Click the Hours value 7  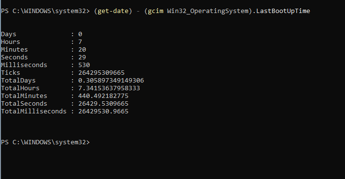coord(80,41)
